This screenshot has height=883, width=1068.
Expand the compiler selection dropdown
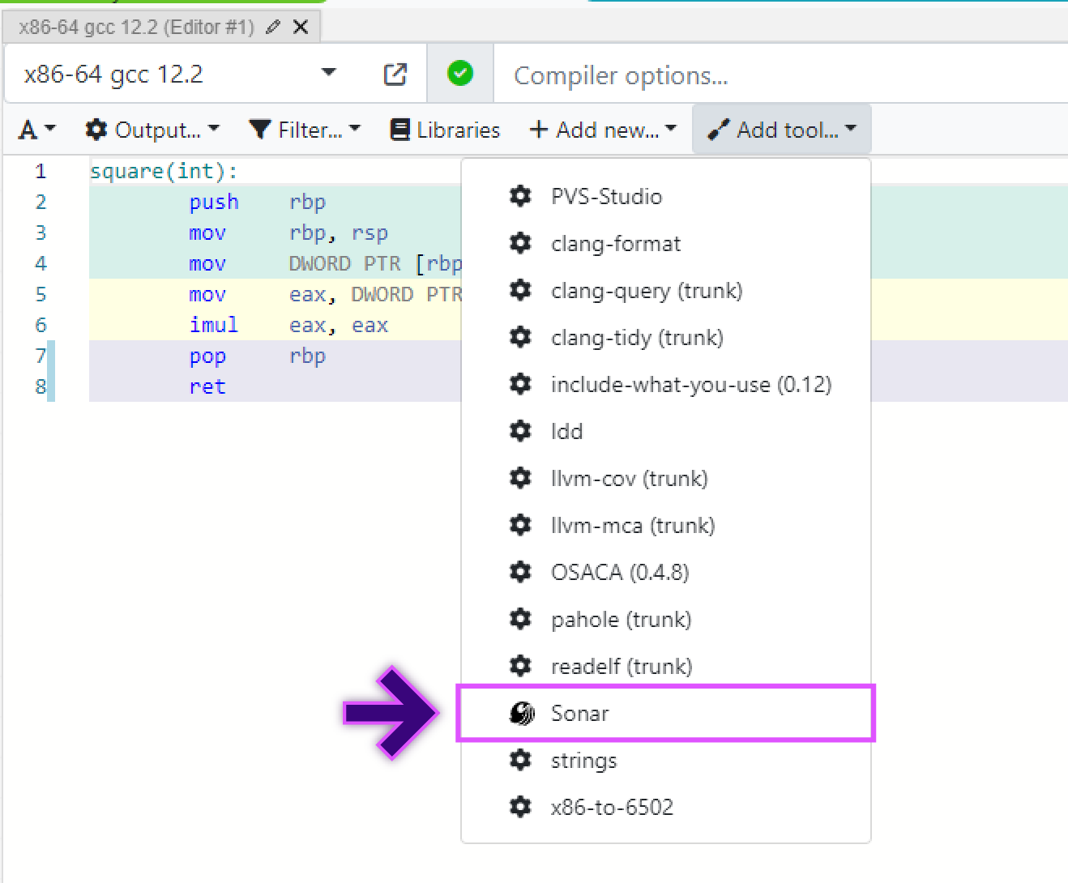tap(329, 73)
